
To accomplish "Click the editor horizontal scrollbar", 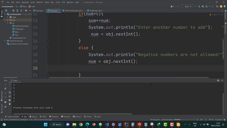I will (x=129, y=78).
